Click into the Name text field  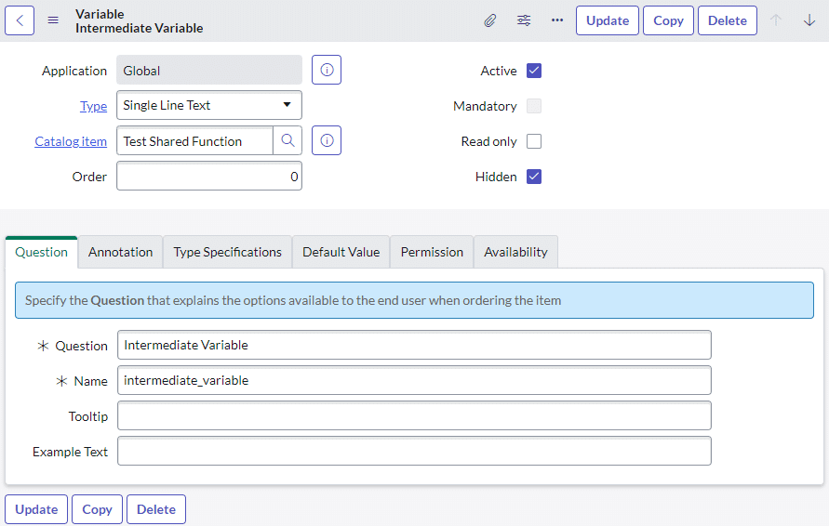(415, 381)
